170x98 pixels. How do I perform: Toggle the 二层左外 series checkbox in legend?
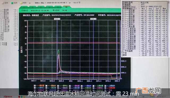[x=105, y=86]
